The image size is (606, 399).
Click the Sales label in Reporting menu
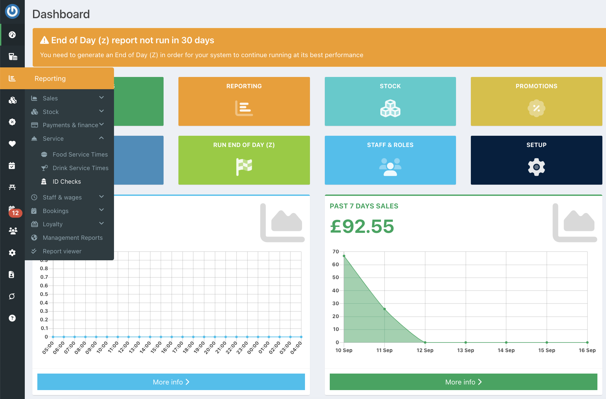(50, 98)
